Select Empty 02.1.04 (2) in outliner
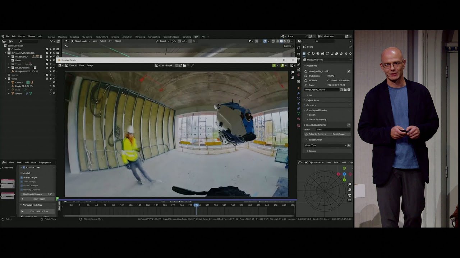Screen dimensions: 460x258 (24, 86)
